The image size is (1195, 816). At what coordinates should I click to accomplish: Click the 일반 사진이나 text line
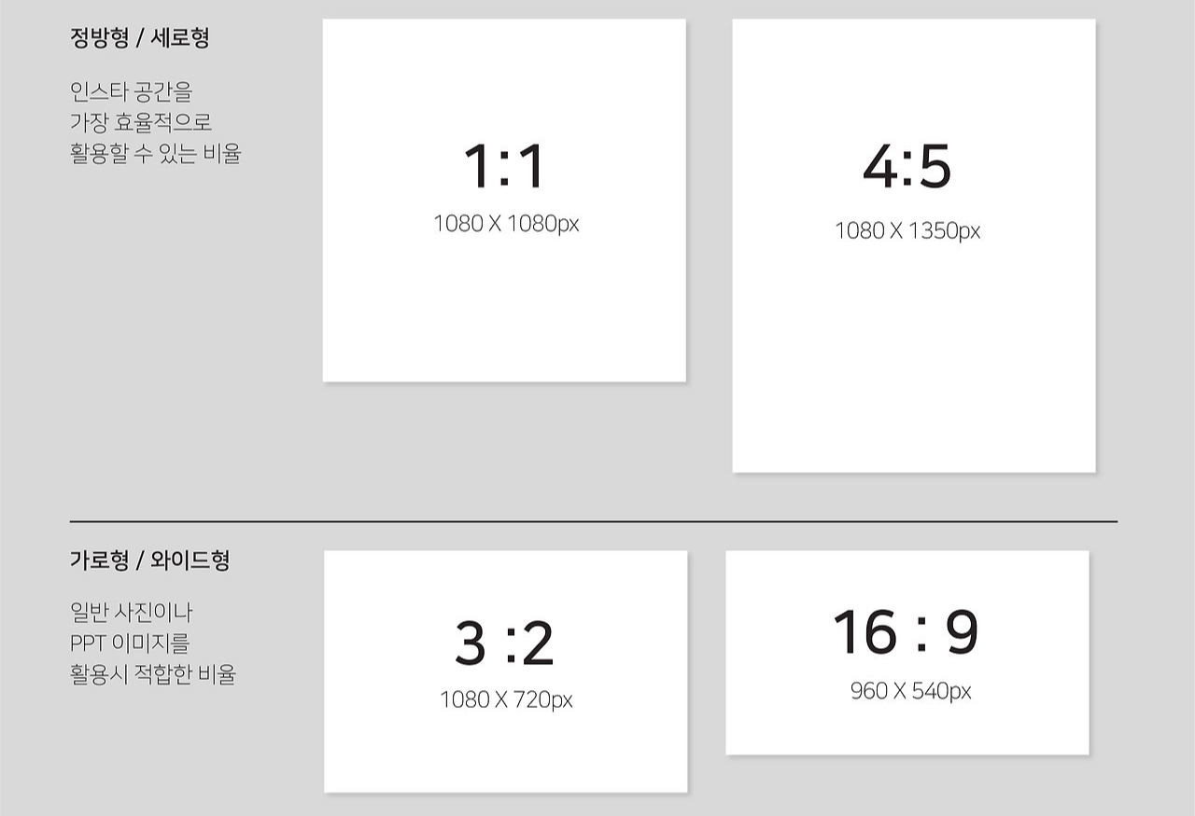131,612
